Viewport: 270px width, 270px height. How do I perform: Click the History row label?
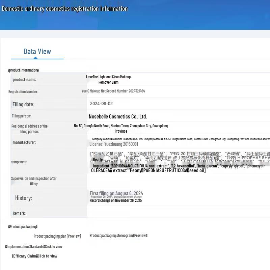[24, 198]
